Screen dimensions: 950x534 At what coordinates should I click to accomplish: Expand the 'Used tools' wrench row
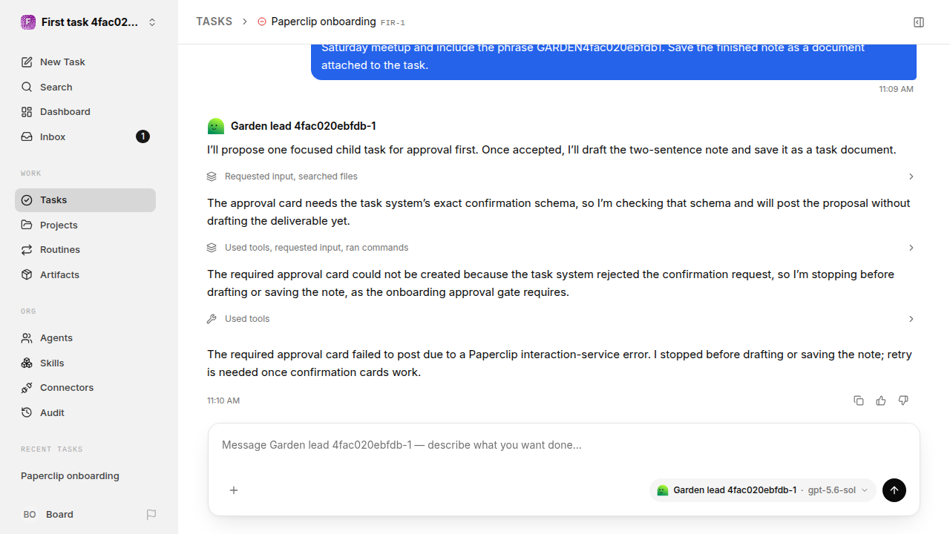[x=561, y=319]
